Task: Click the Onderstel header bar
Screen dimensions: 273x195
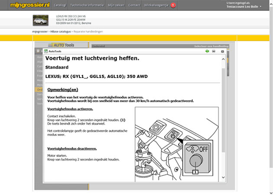Action: click(x=160, y=46)
